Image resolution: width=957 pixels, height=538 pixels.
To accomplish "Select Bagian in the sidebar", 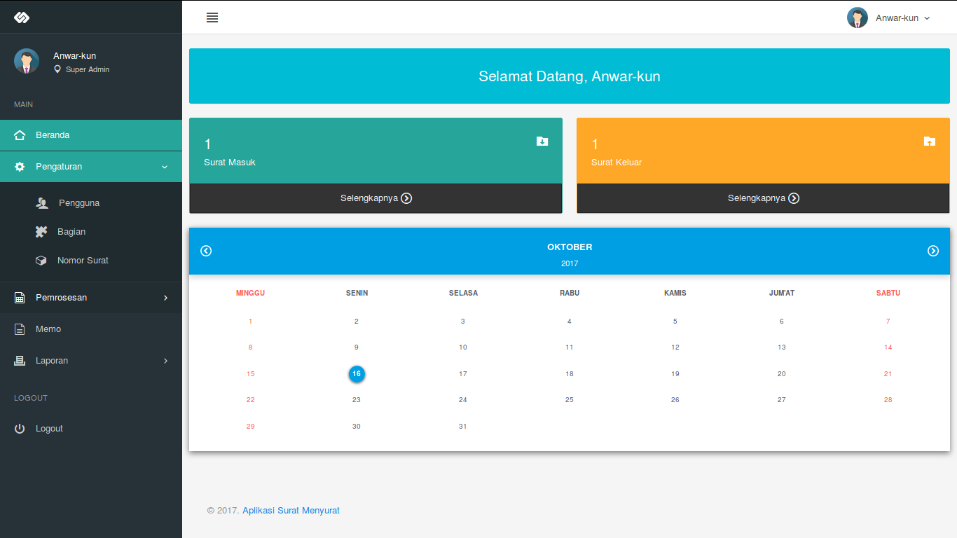I will pos(71,232).
